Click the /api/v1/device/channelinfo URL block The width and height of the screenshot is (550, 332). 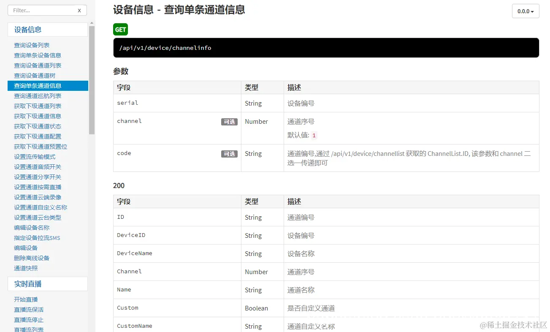coord(326,48)
